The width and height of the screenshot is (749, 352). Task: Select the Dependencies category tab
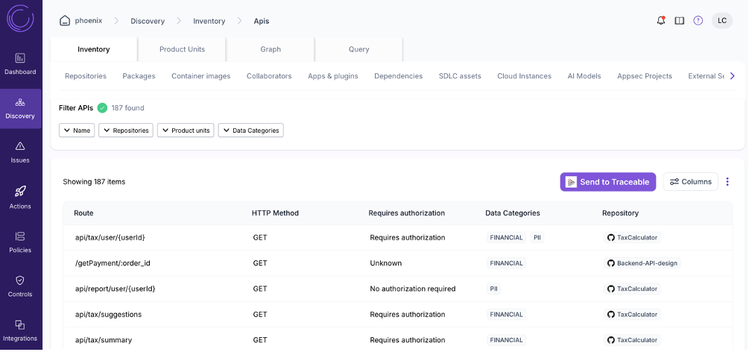coord(399,76)
